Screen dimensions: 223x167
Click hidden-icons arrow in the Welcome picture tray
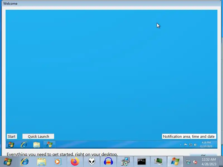tap(181, 145)
